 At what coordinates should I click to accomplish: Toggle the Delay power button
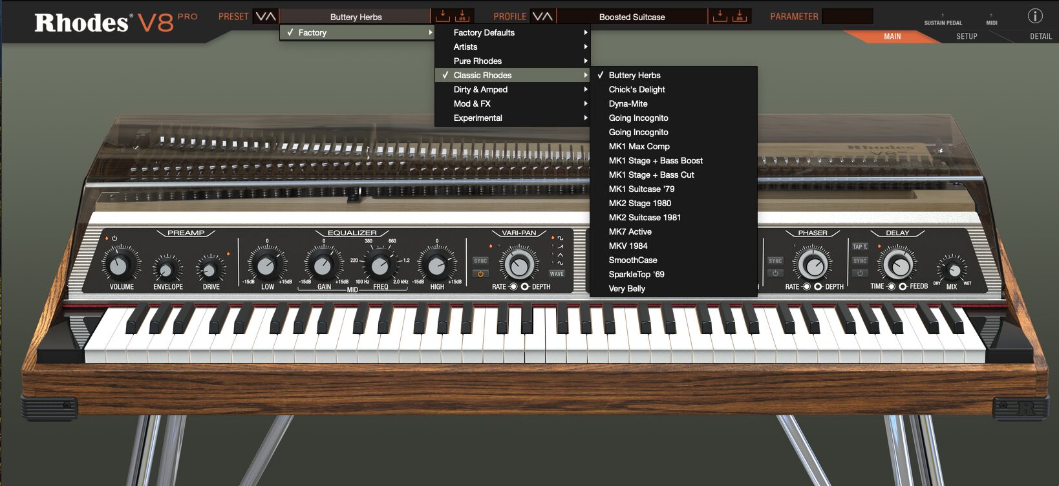860,273
